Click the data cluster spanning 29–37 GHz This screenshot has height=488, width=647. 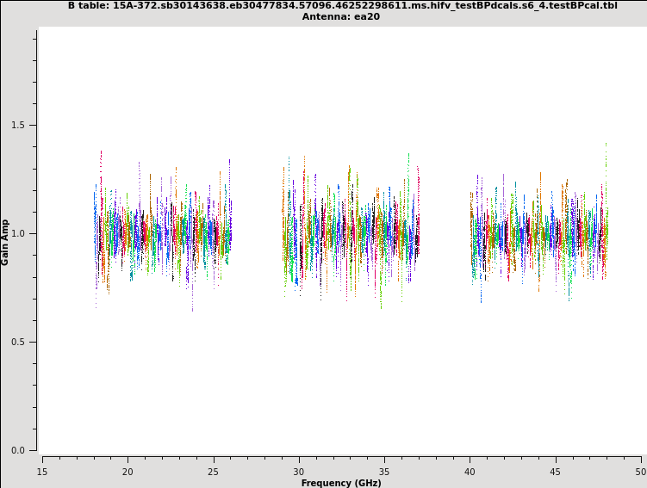(x=351, y=233)
